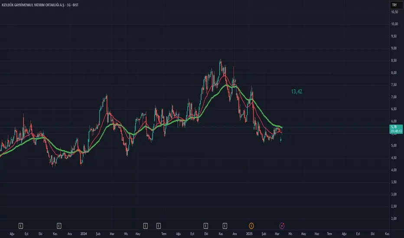Click the 3,00 price scale label

[x=394, y=194]
